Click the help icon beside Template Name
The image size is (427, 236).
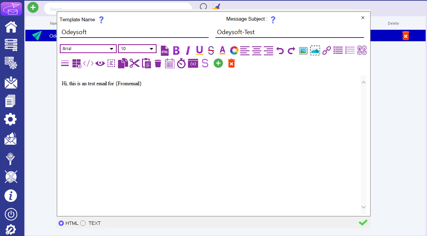[x=101, y=20]
